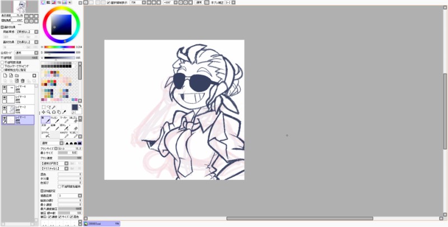The width and height of the screenshot is (448, 227).
Task: Open the brush blend mode dropdown
Action: click(62, 143)
